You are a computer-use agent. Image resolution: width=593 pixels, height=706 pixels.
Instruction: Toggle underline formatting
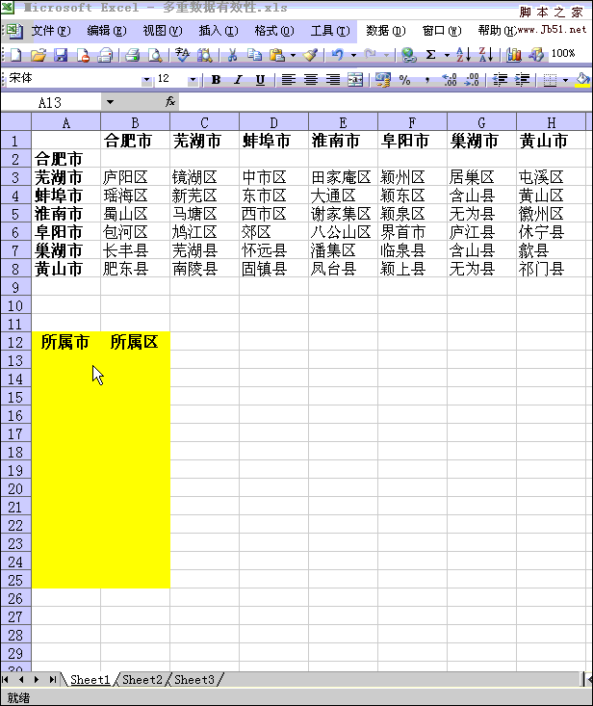click(260, 80)
